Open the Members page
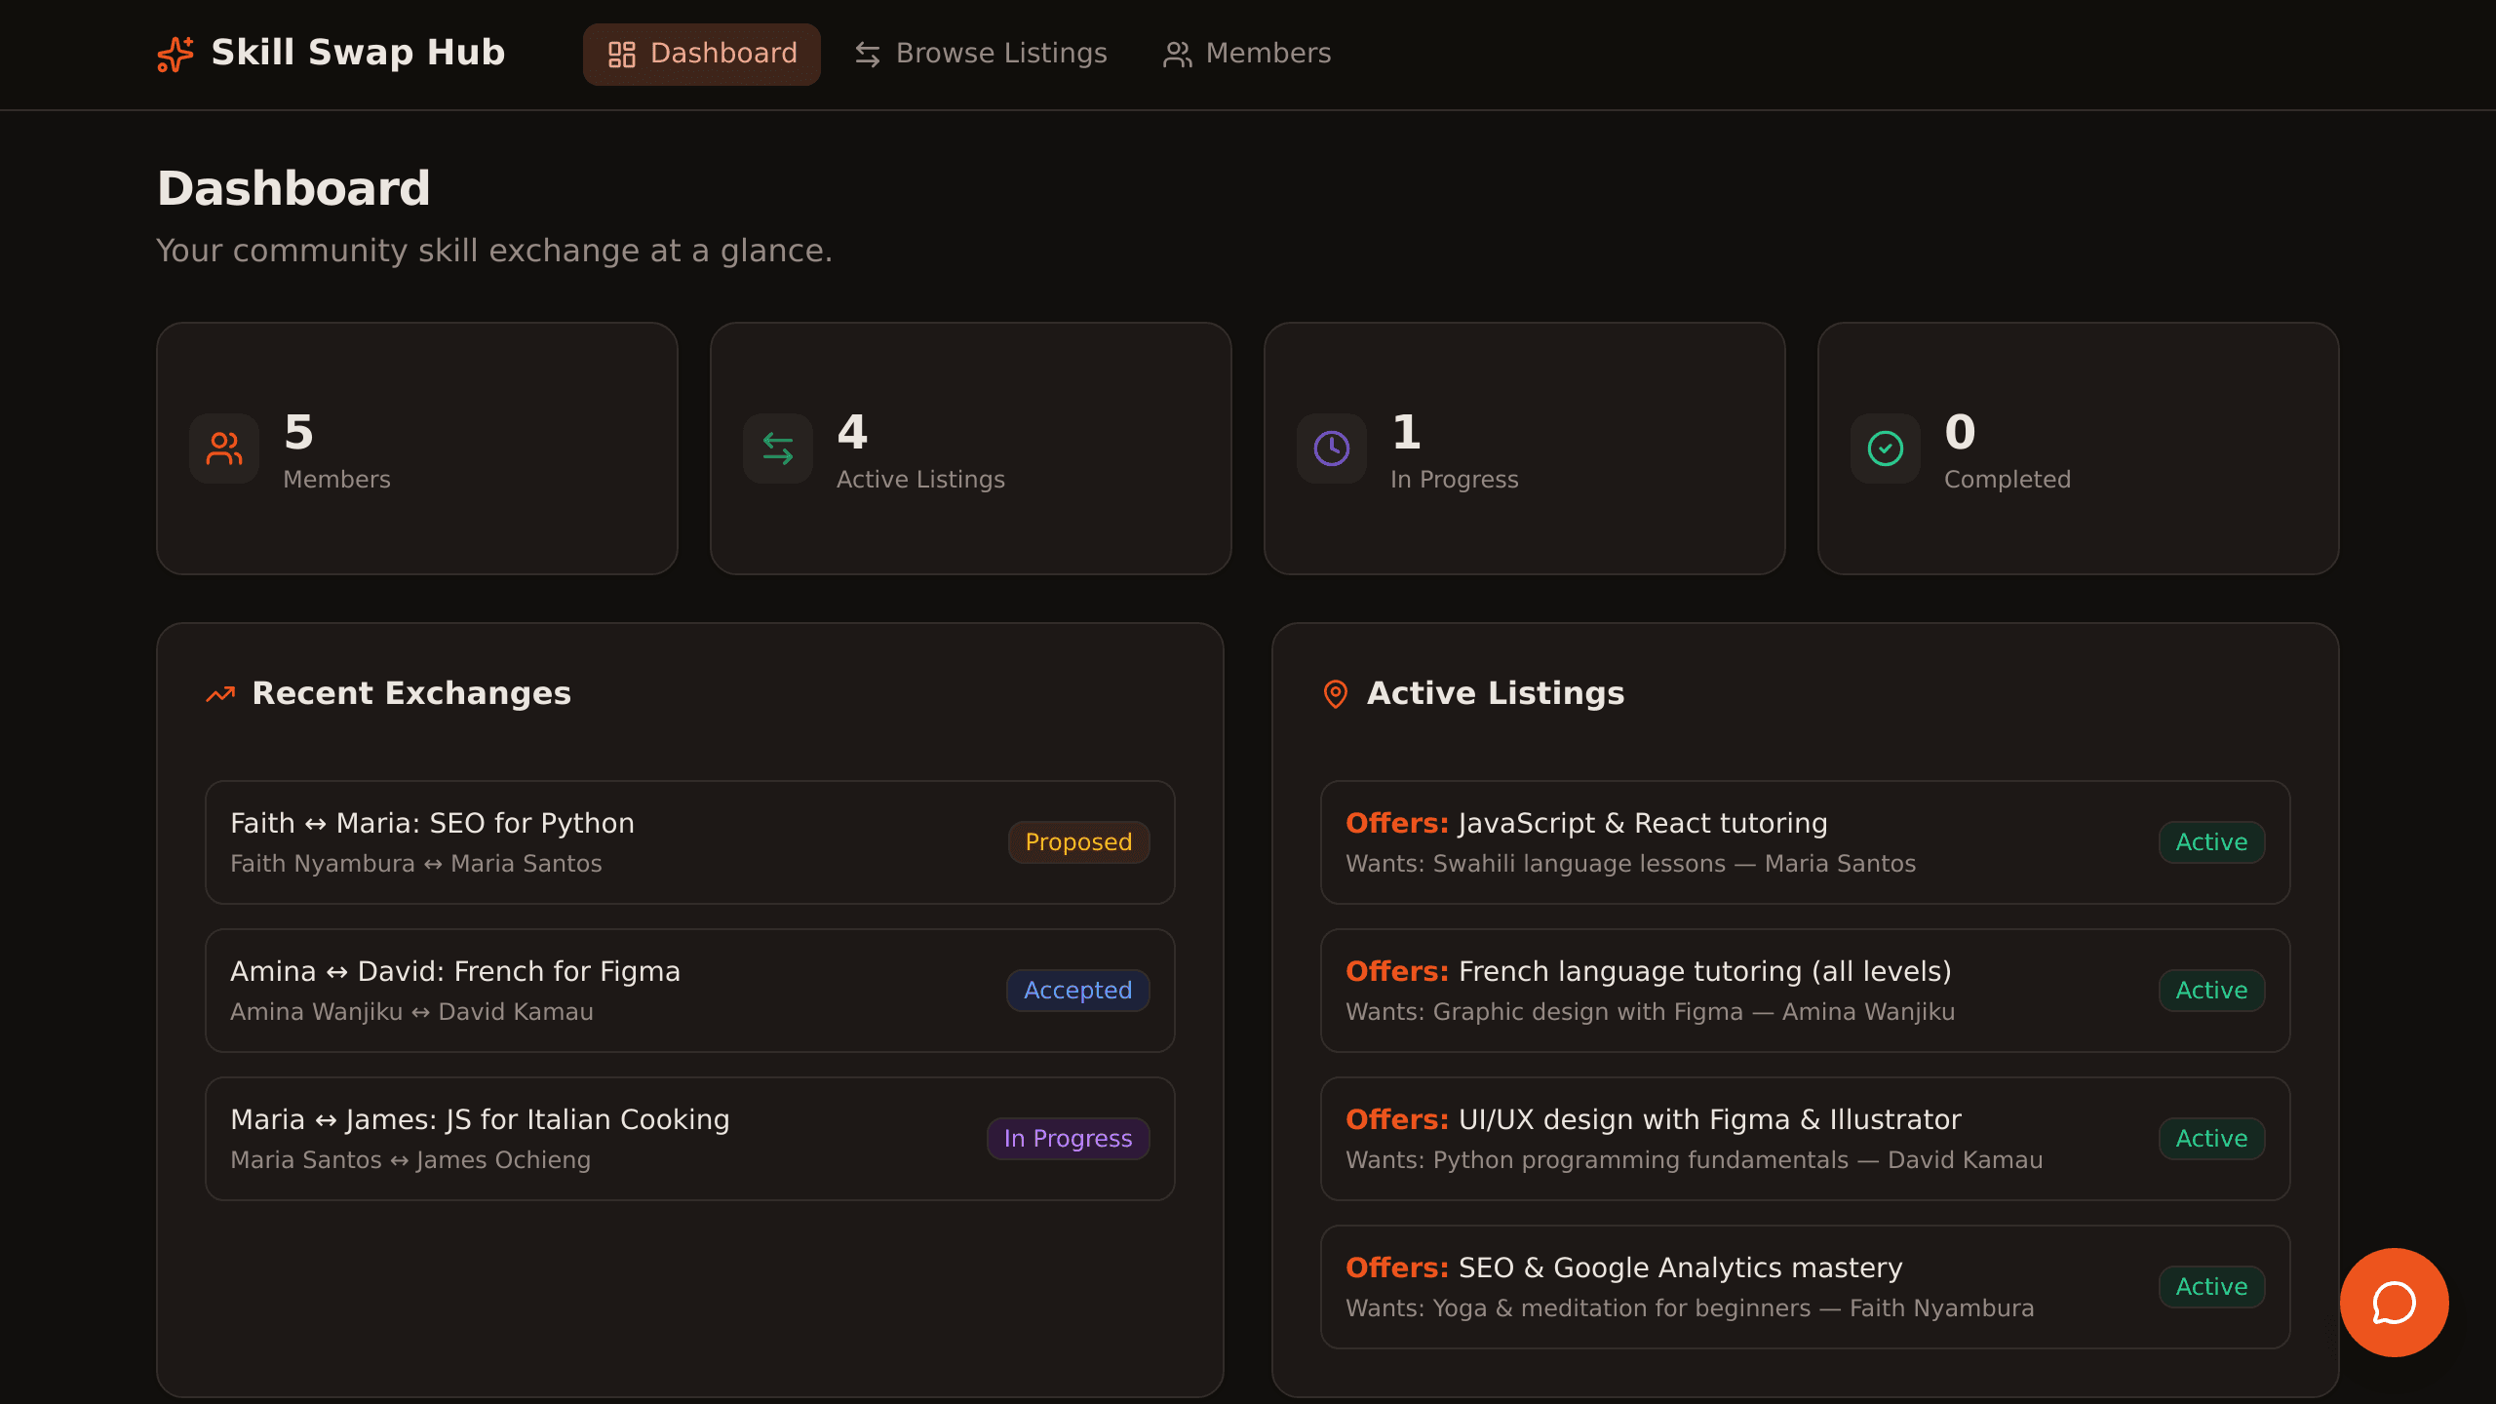Image resolution: width=2496 pixels, height=1404 pixels. 1247,54
